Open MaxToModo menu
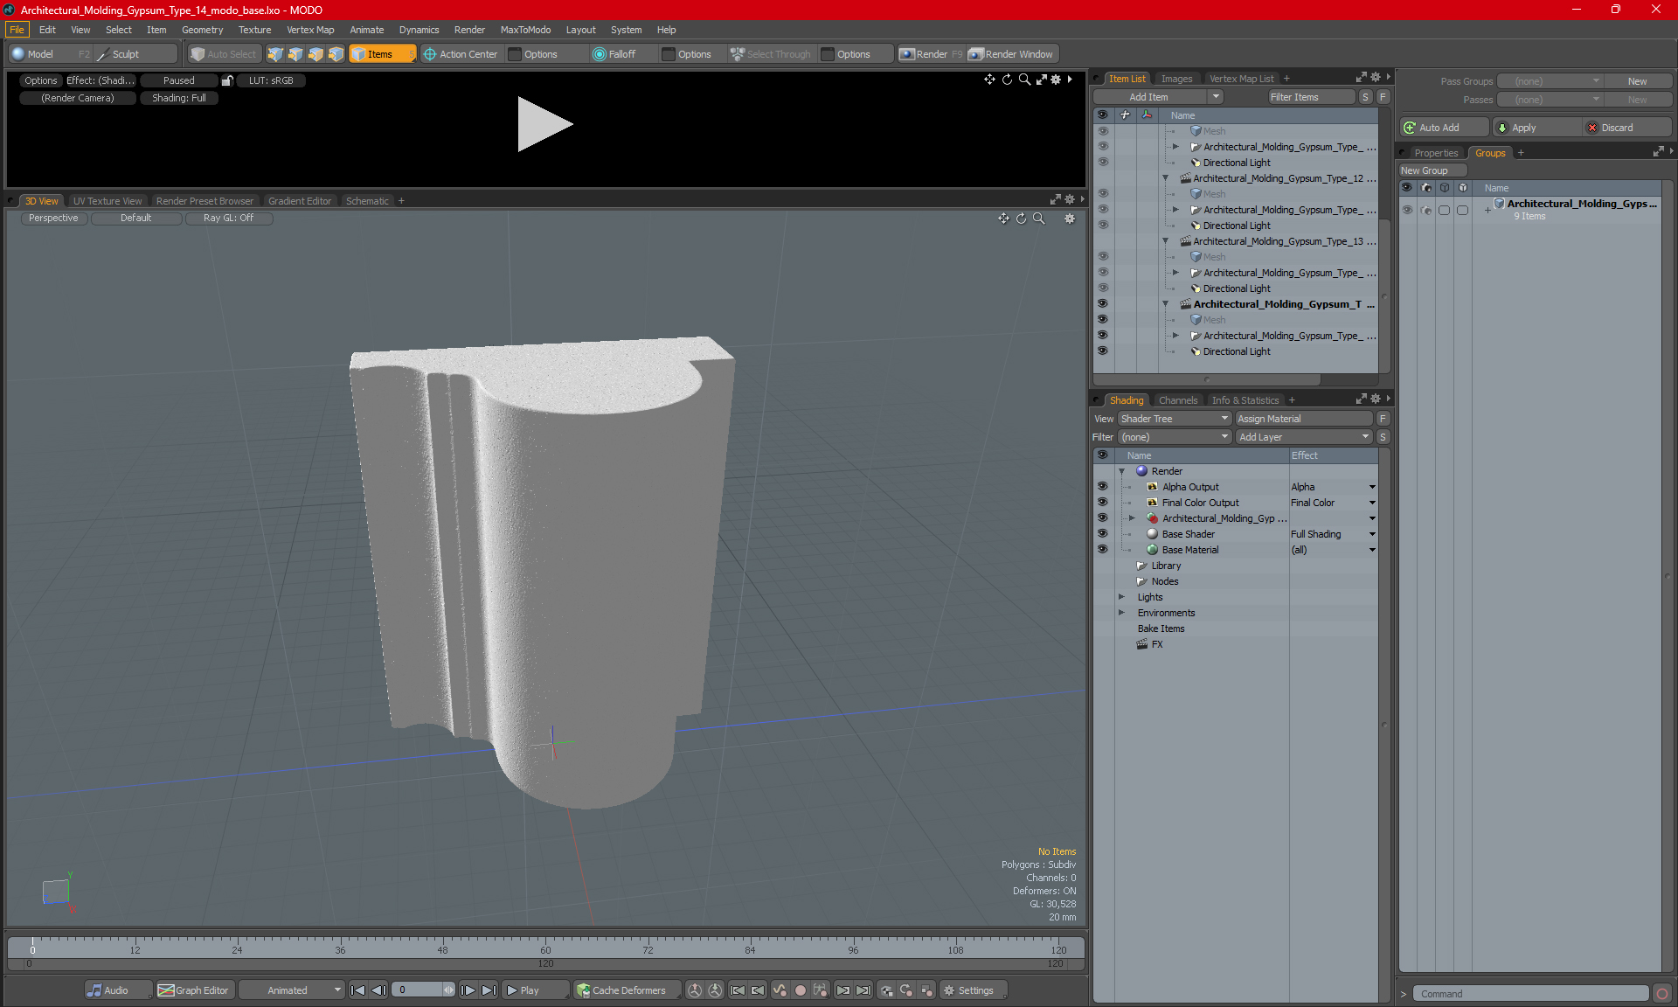This screenshot has width=1678, height=1007. (525, 30)
